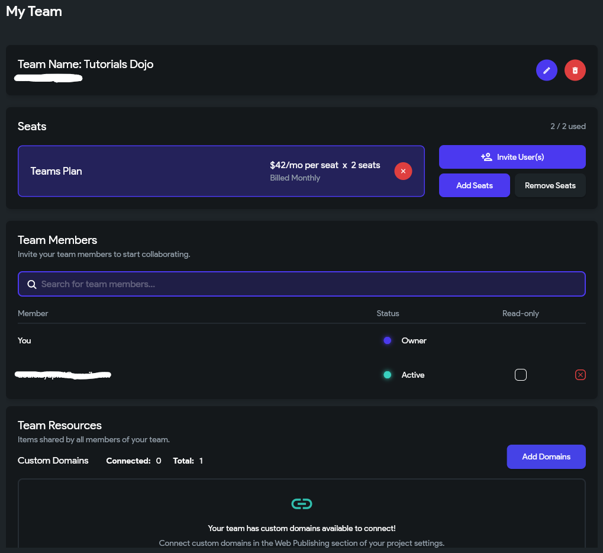Cancel the Teams Plan with red X icon

(x=403, y=171)
